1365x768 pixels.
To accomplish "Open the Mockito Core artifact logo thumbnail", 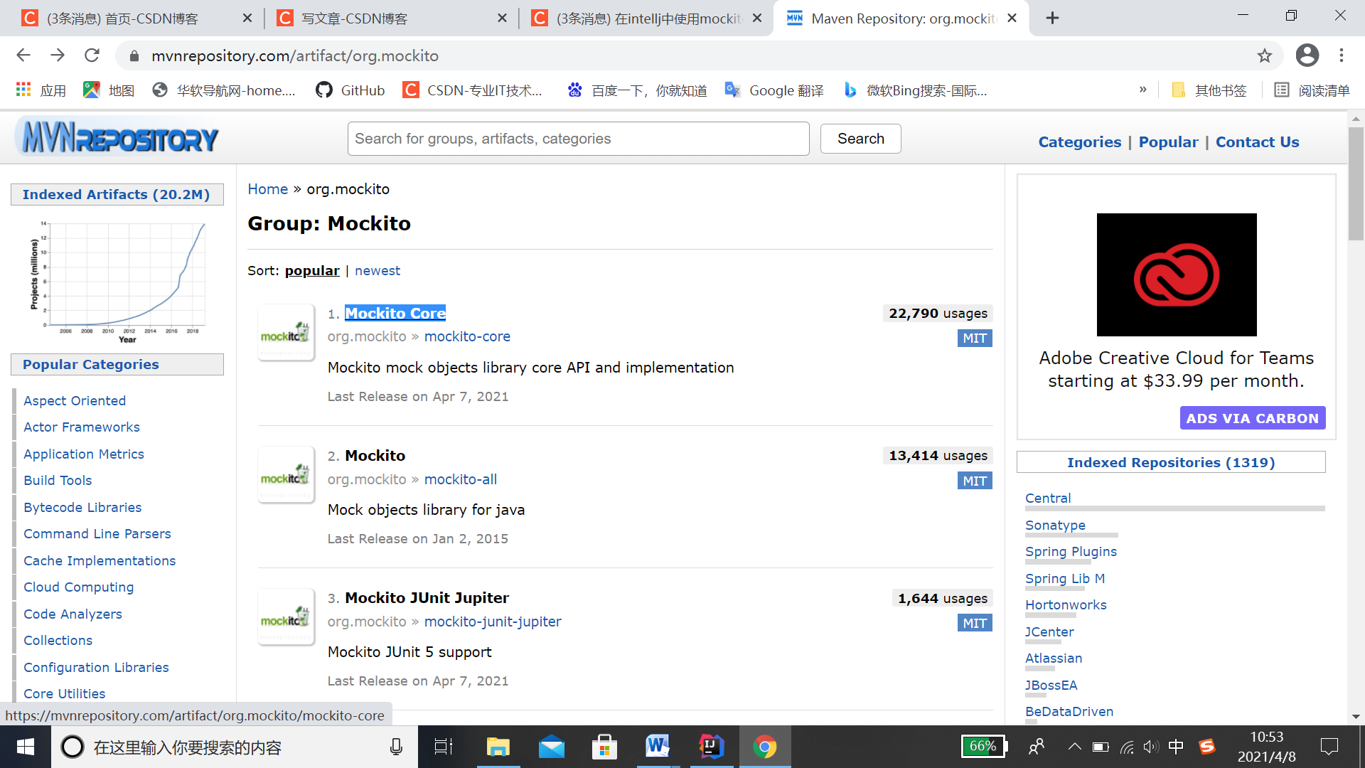I will (286, 333).
